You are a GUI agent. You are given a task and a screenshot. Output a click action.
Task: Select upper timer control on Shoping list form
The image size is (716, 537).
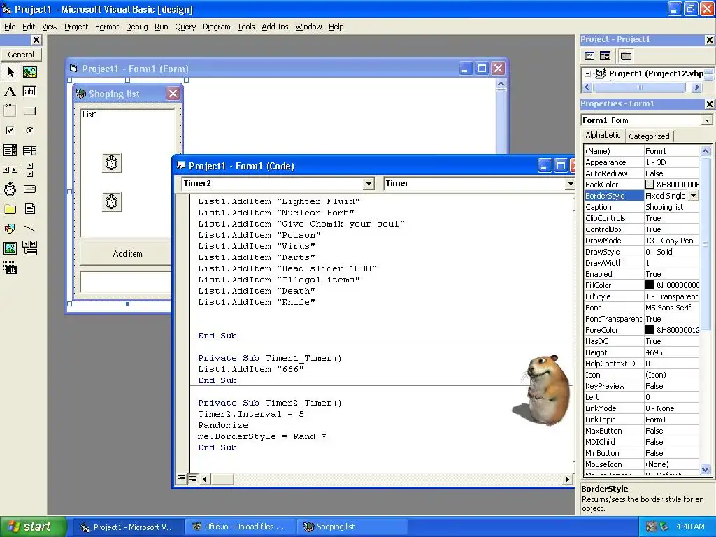[x=112, y=163]
